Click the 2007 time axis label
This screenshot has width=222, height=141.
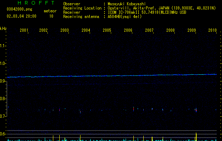point(149,30)
